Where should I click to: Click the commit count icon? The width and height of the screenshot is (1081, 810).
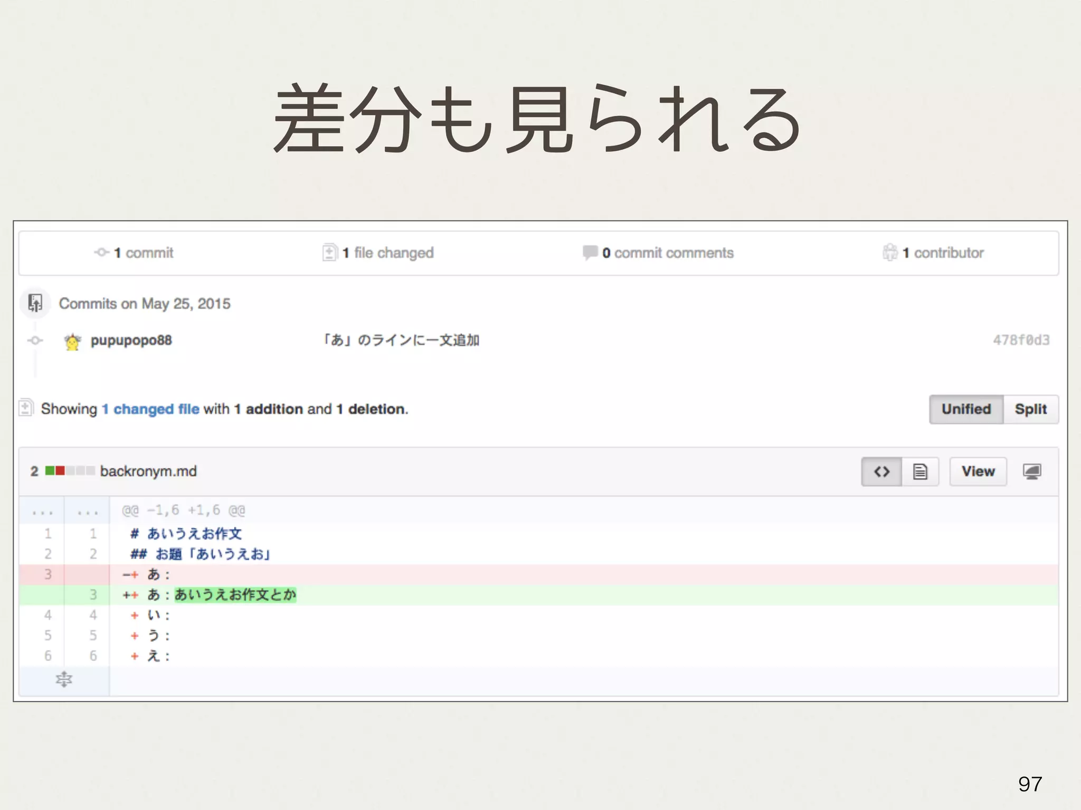(x=101, y=253)
